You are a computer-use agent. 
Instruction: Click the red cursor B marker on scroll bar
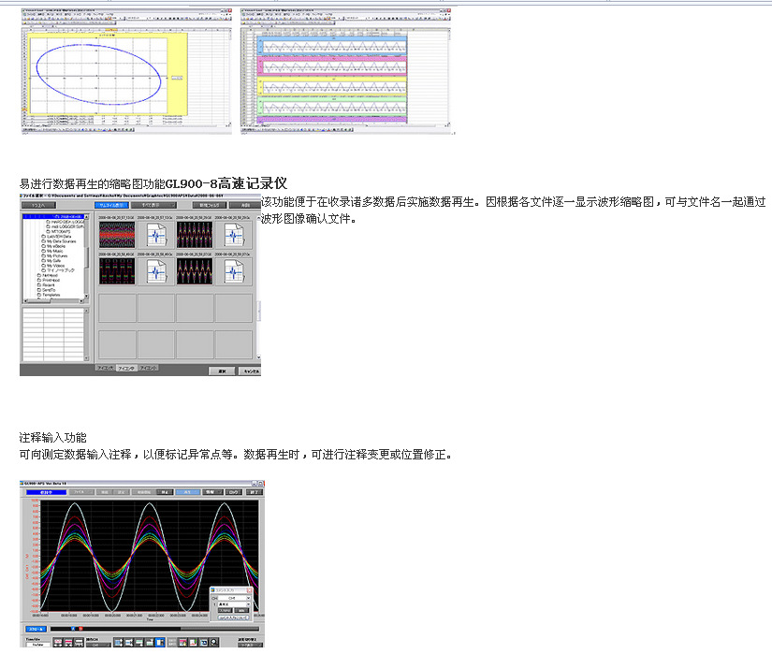coord(80,629)
